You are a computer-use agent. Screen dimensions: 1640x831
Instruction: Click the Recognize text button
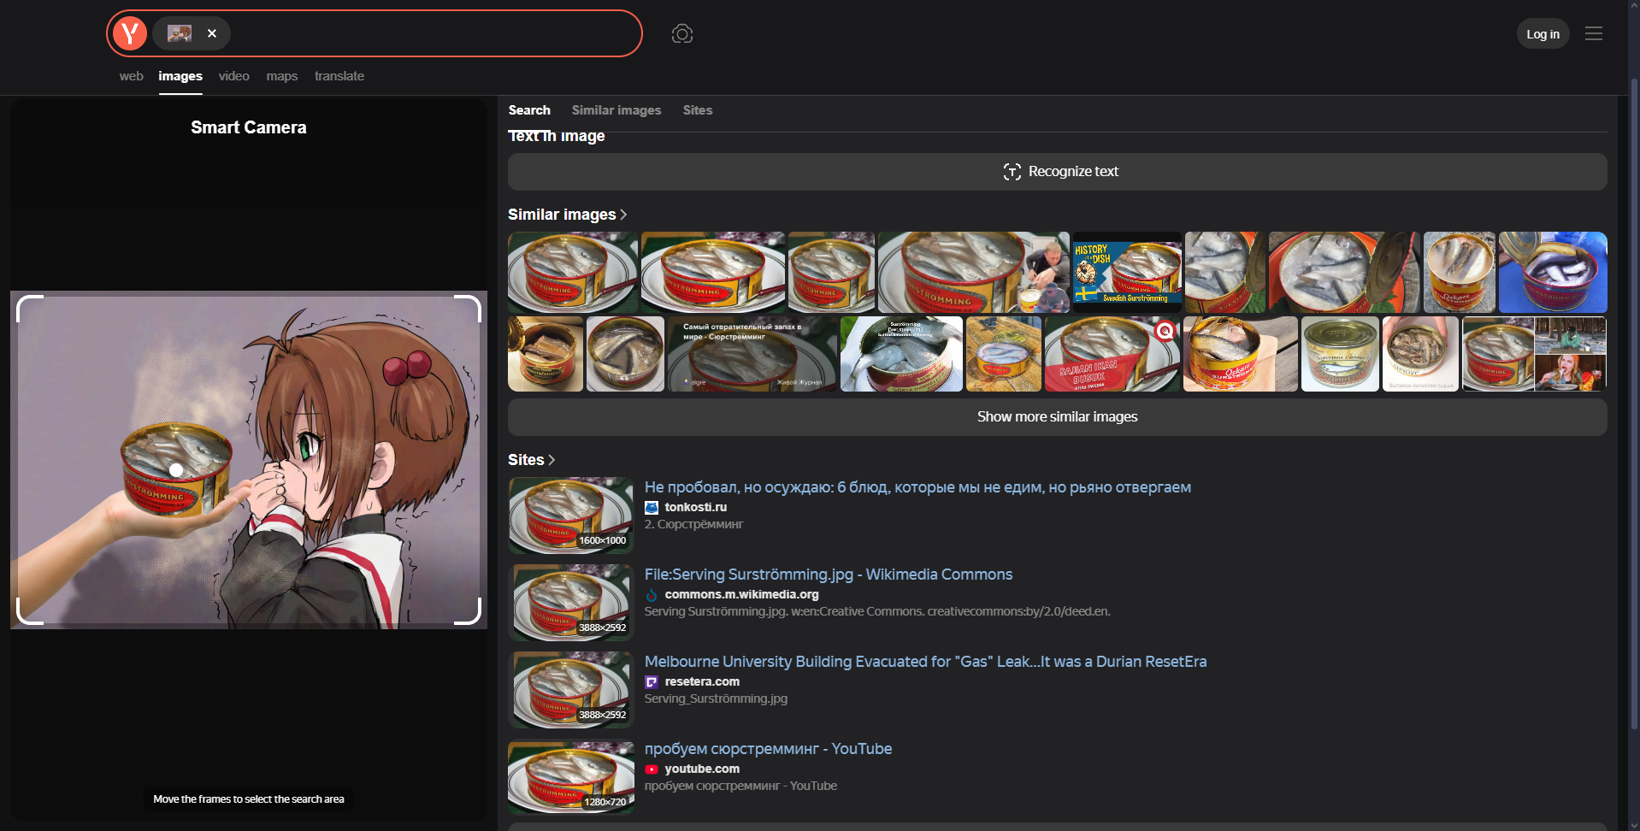click(1058, 172)
